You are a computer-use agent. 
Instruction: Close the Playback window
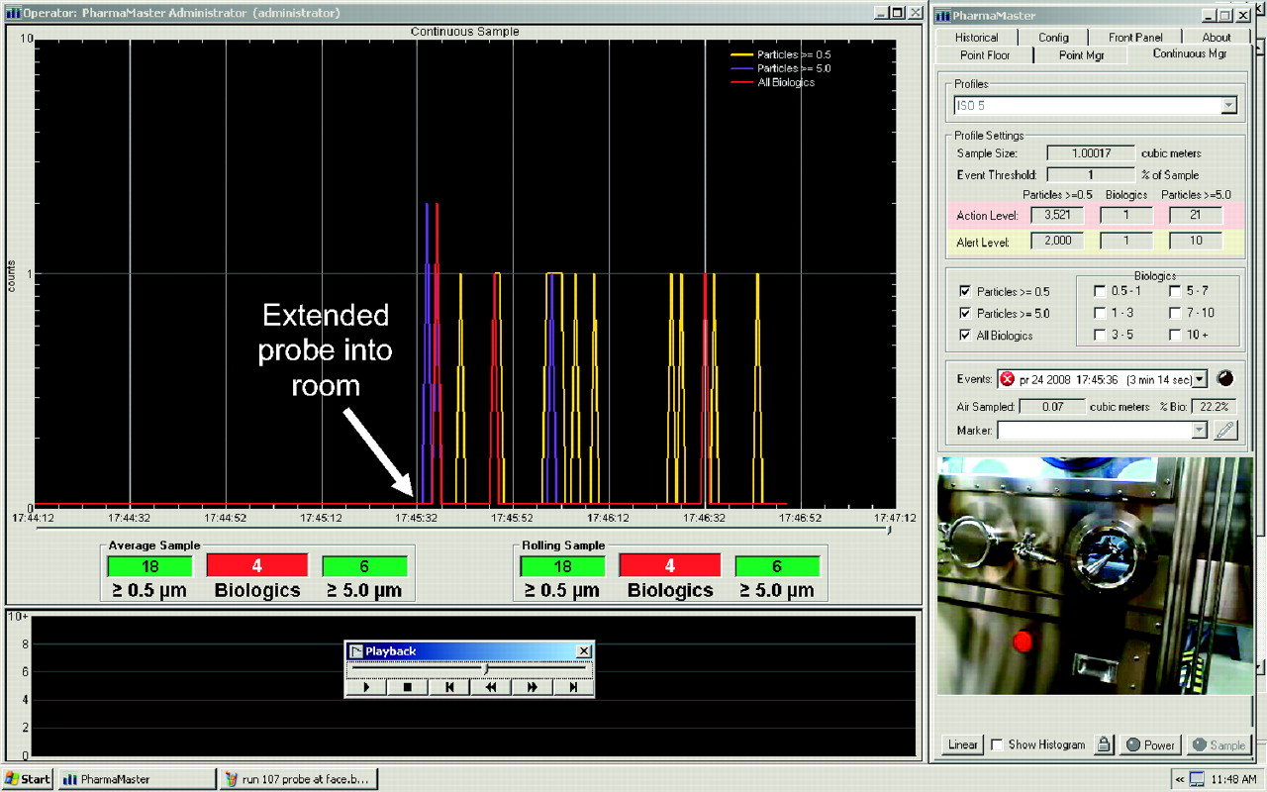[x=584, y=650]
